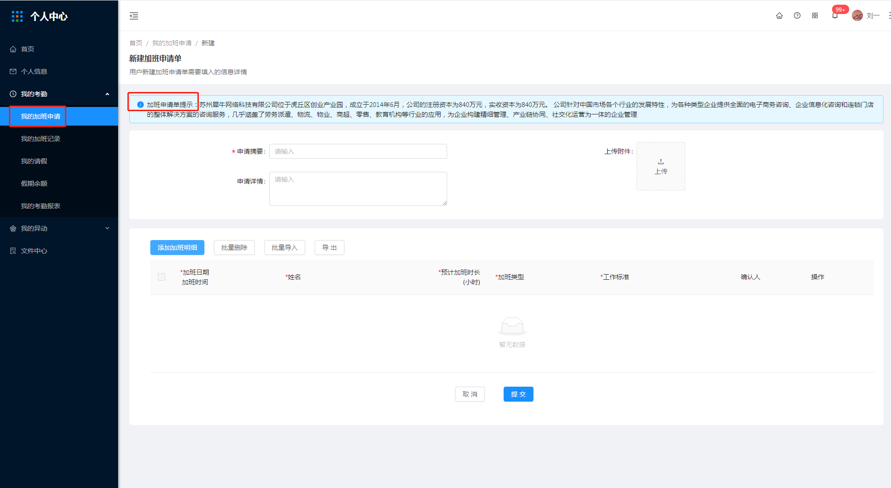891x488 pixels.
Task: Open 我的请假 in the sidebar
Action: pyautogui.click(x=59, y=161)
